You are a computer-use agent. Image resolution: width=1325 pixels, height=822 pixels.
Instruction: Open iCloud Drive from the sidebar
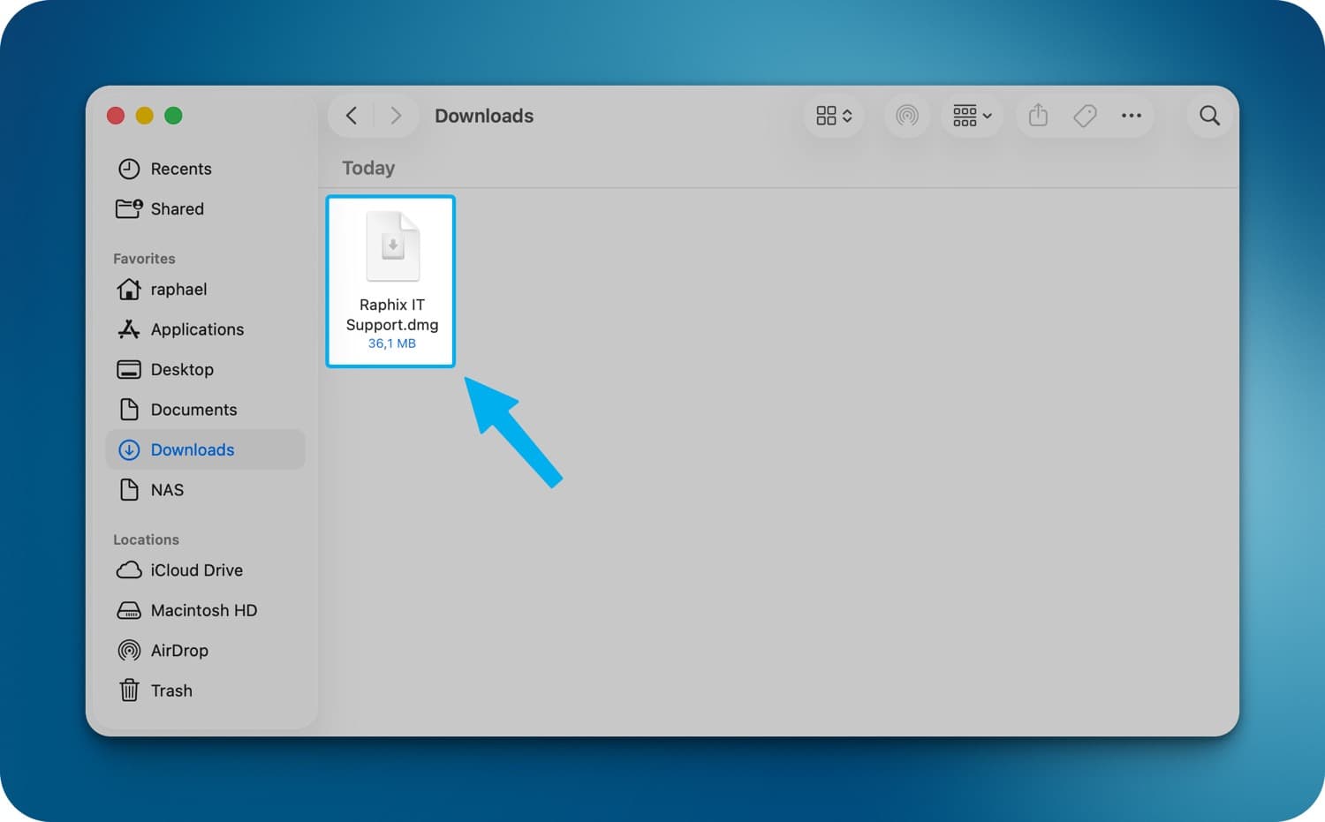(x=196, y=569)
